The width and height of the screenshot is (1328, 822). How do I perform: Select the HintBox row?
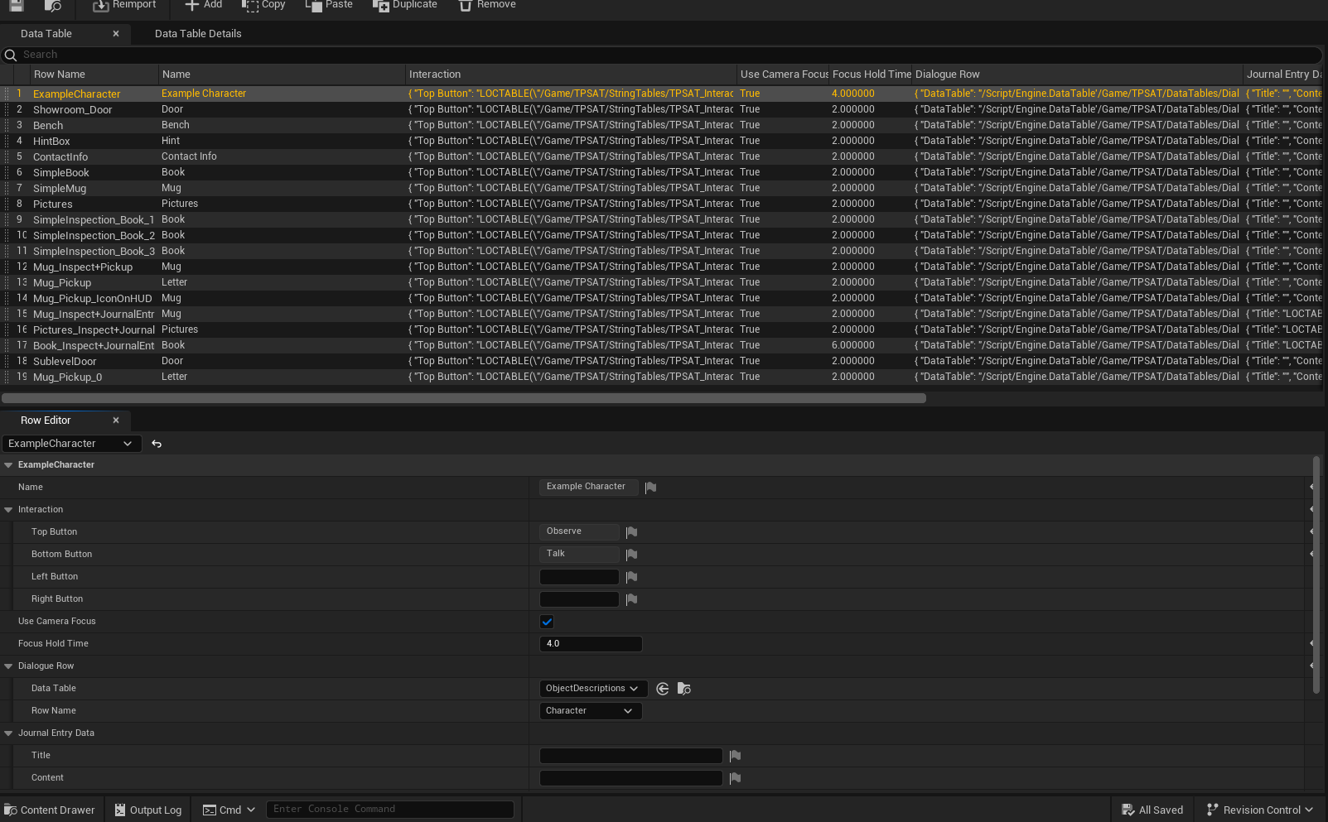[663, 141]
